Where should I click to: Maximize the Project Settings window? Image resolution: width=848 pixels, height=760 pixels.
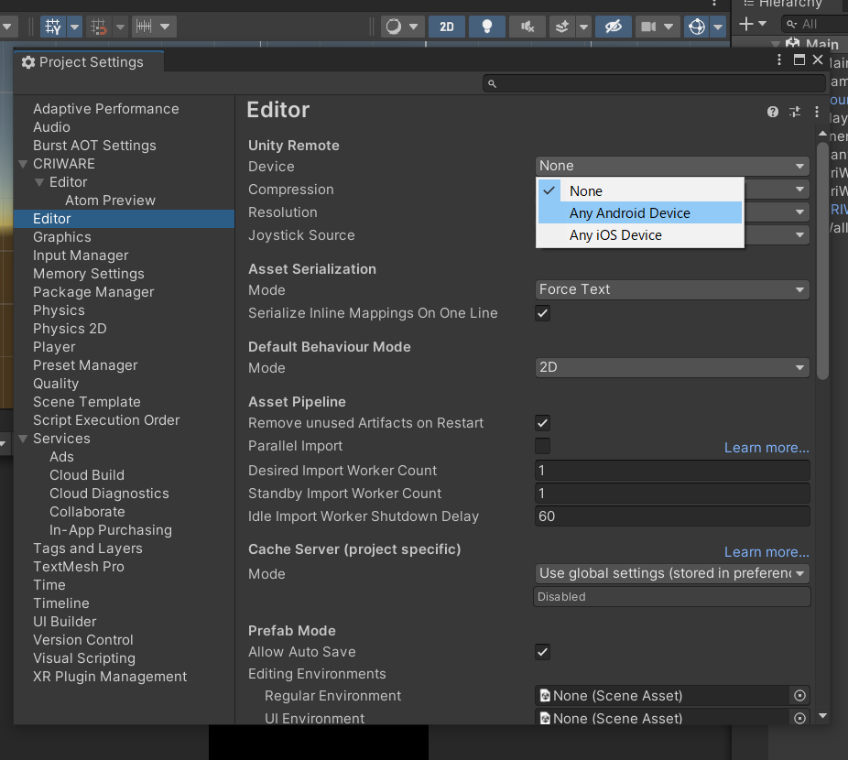tap(799, 60)
